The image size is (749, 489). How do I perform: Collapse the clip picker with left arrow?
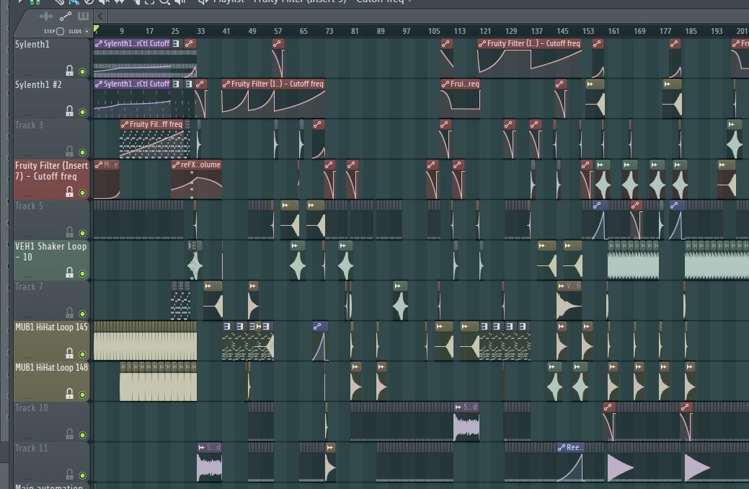click(100, 16)
